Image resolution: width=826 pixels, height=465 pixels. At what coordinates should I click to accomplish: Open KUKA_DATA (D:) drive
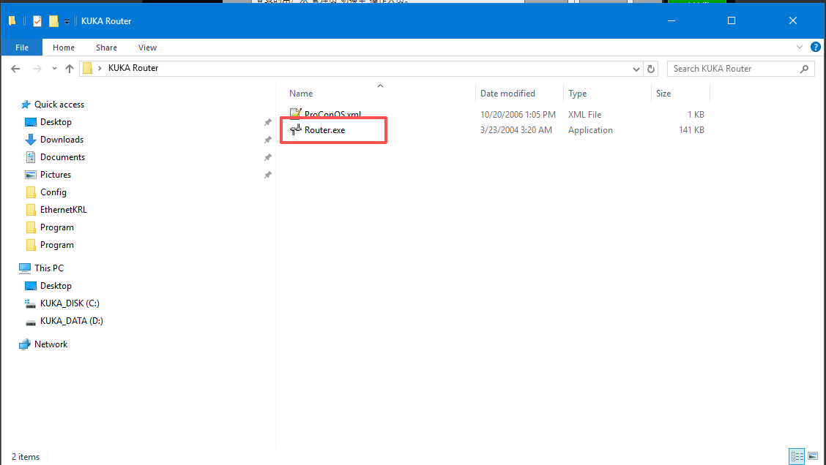[72, 320]
